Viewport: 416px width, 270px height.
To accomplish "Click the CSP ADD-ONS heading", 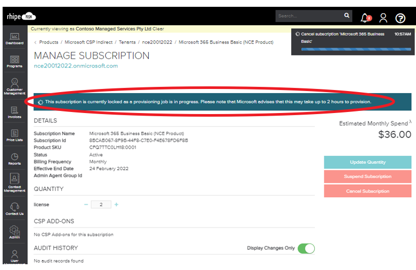I will click(54, 221).
